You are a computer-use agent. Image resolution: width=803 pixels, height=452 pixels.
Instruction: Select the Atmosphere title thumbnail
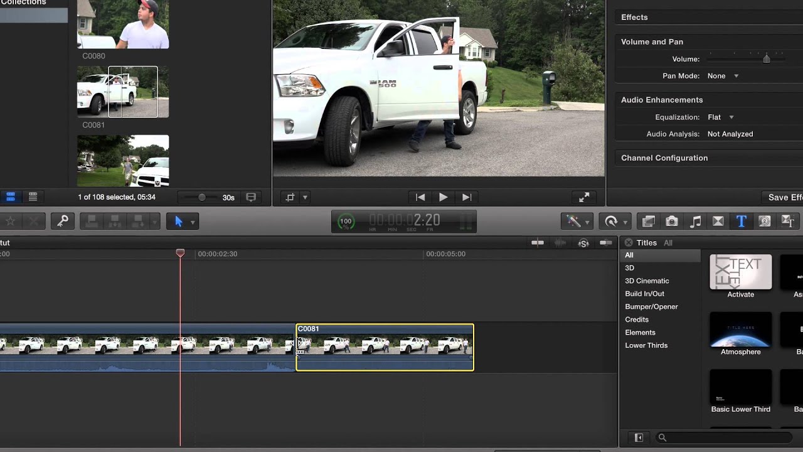tap(741, 330)
